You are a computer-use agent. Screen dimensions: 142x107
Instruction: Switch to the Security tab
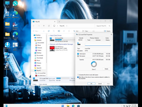81,38
